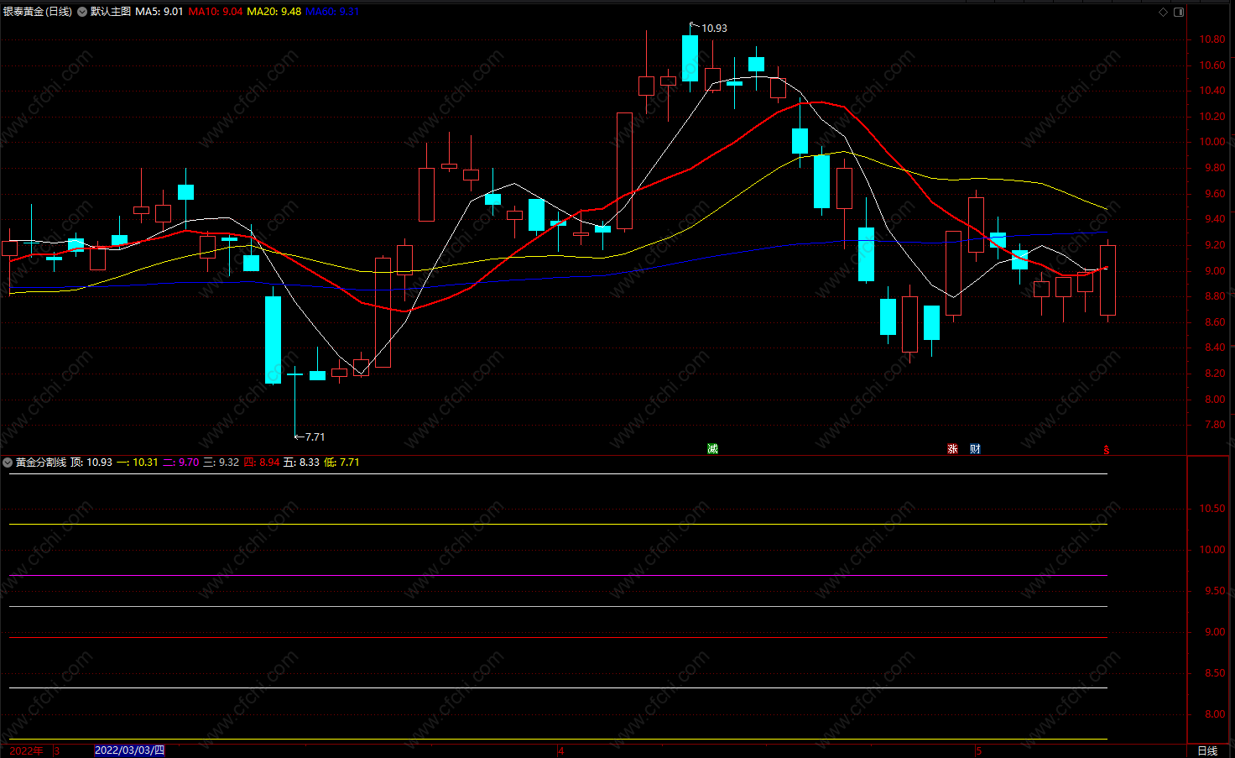Click the 顶: 10.93 value
The image size is (1235, 758).
coord(91,463)
